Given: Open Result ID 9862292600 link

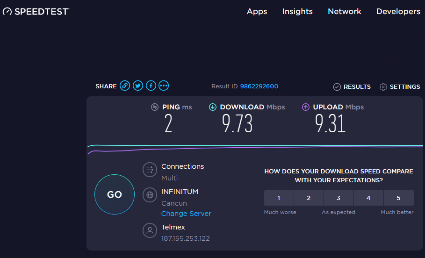Looking at the screenshot, I should [259, 86].
